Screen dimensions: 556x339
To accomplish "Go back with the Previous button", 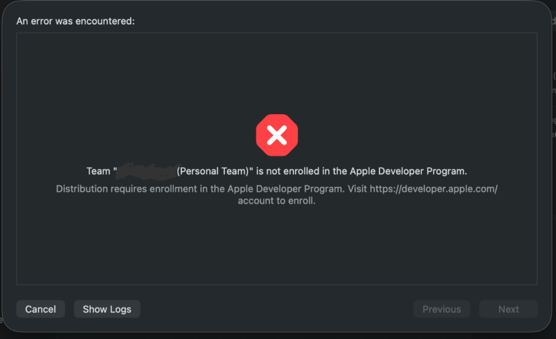I will (x=441, y=309).
